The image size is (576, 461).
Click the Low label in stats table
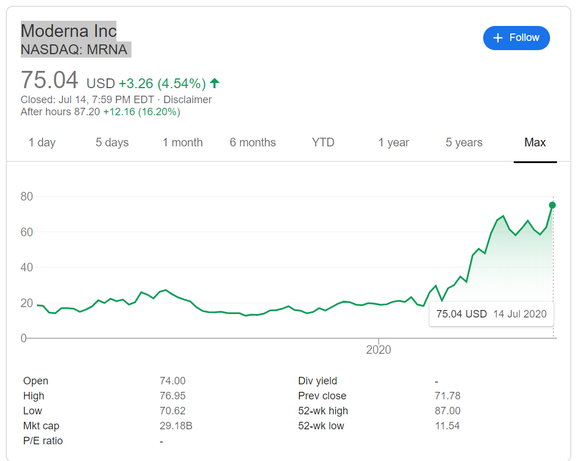(x=32, y=411)
